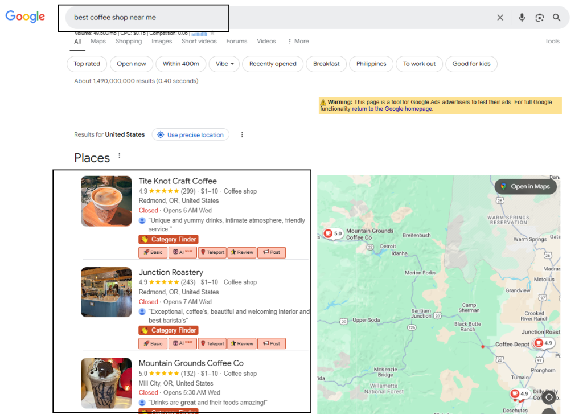The width and height of the screenshot is (583, 414).
Task: Click Teleport button under Junction Roastery
Action: pyautogui.click(x=212, y=343)
